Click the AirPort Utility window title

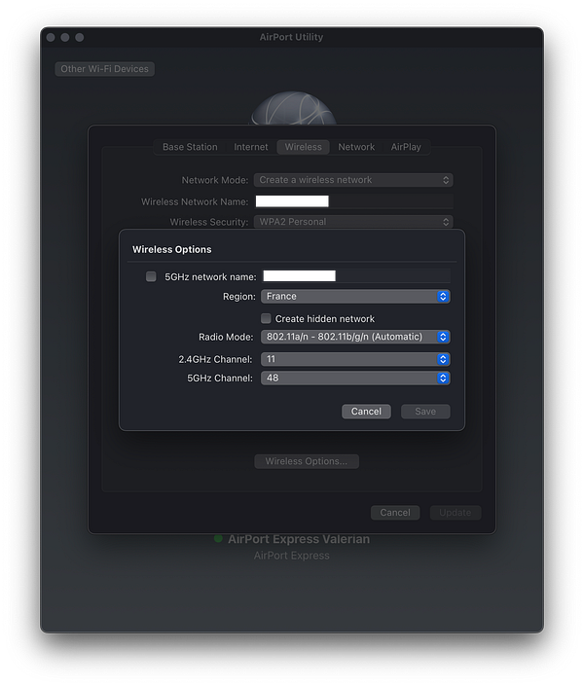pyautogui.click(x=291, y=37)
